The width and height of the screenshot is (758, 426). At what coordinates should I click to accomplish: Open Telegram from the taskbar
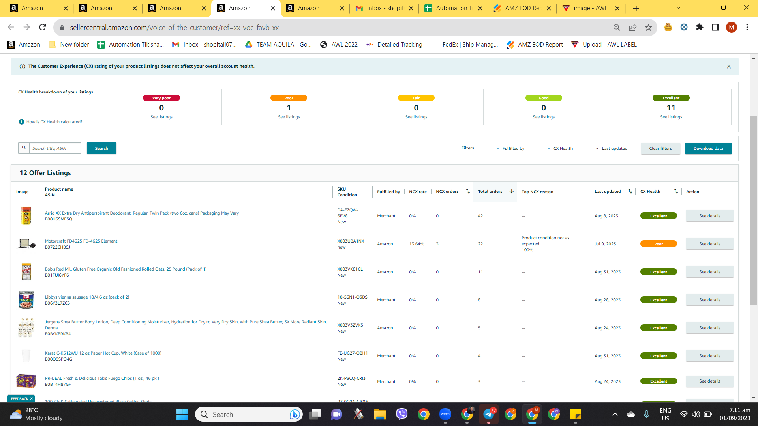click(x=489, y=415)
